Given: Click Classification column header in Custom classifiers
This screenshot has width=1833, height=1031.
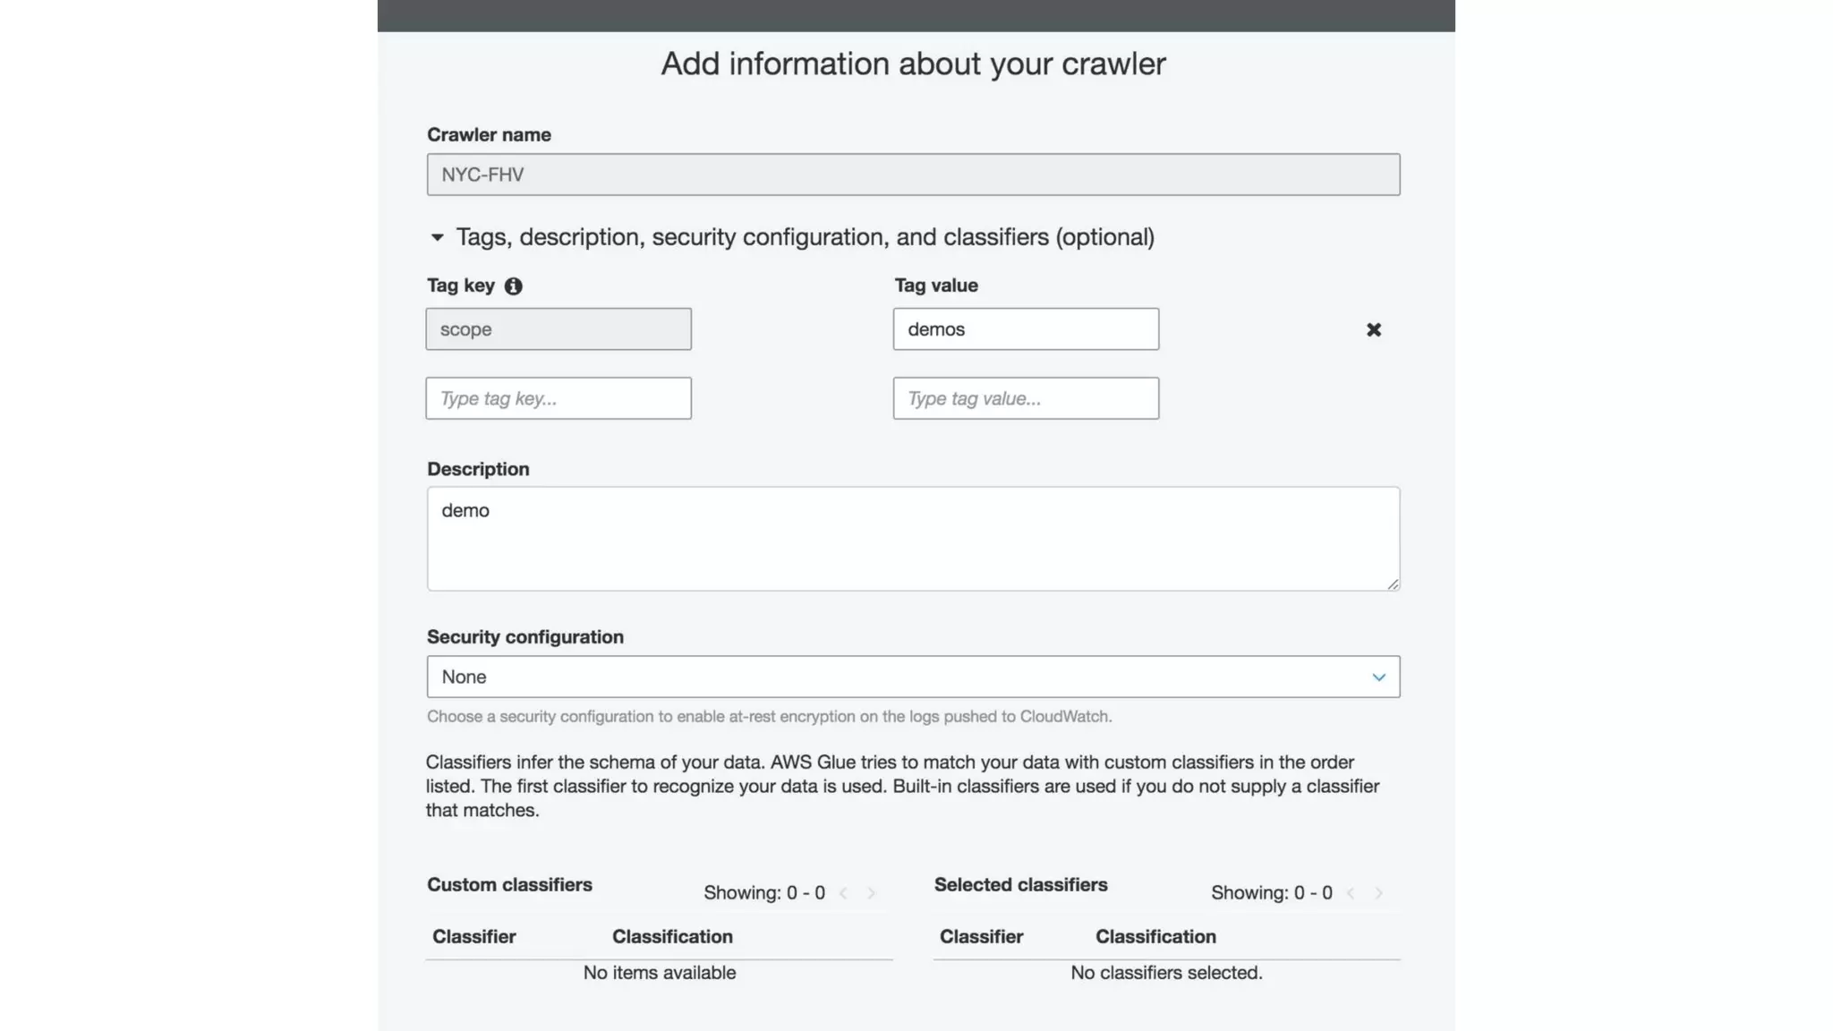Looking at the screenshot, I should [672, 936].
